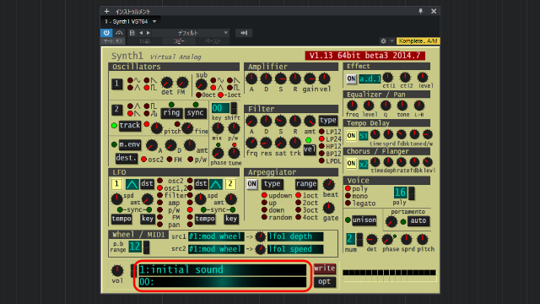
Task: Go to next preset arrow
Action: pyautogui.click(x=148, y=33)
